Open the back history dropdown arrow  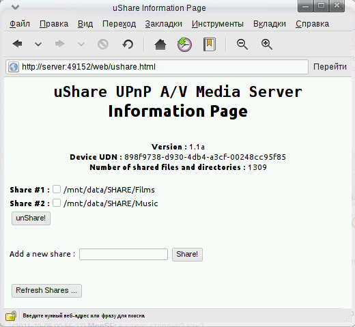tap(38, 44)
